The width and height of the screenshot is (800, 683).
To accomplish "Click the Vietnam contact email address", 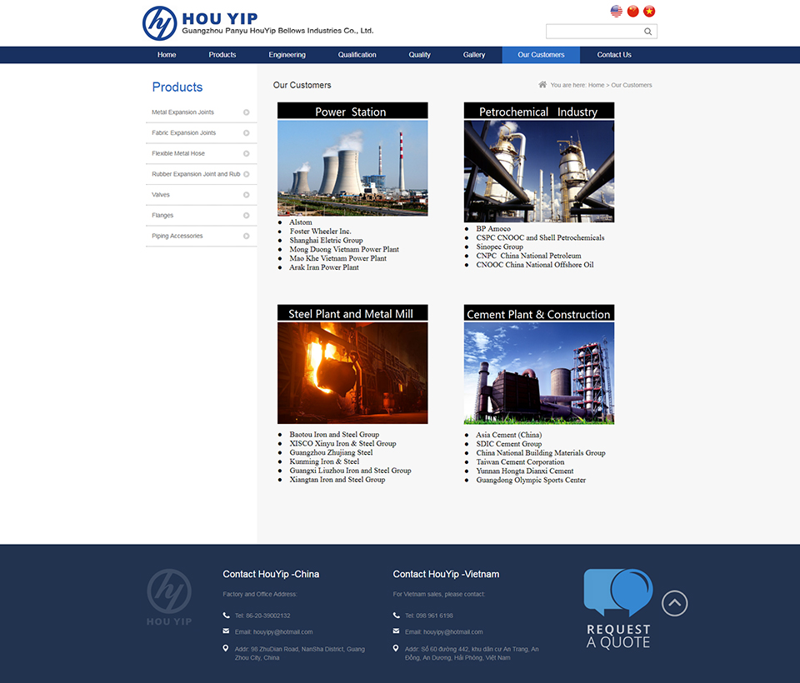I will point(453,632).
